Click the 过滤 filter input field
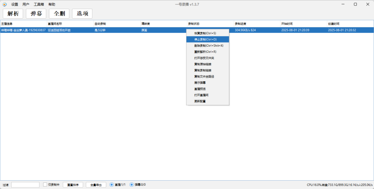The height and width of the screenshot is (189, 374). 25,185
